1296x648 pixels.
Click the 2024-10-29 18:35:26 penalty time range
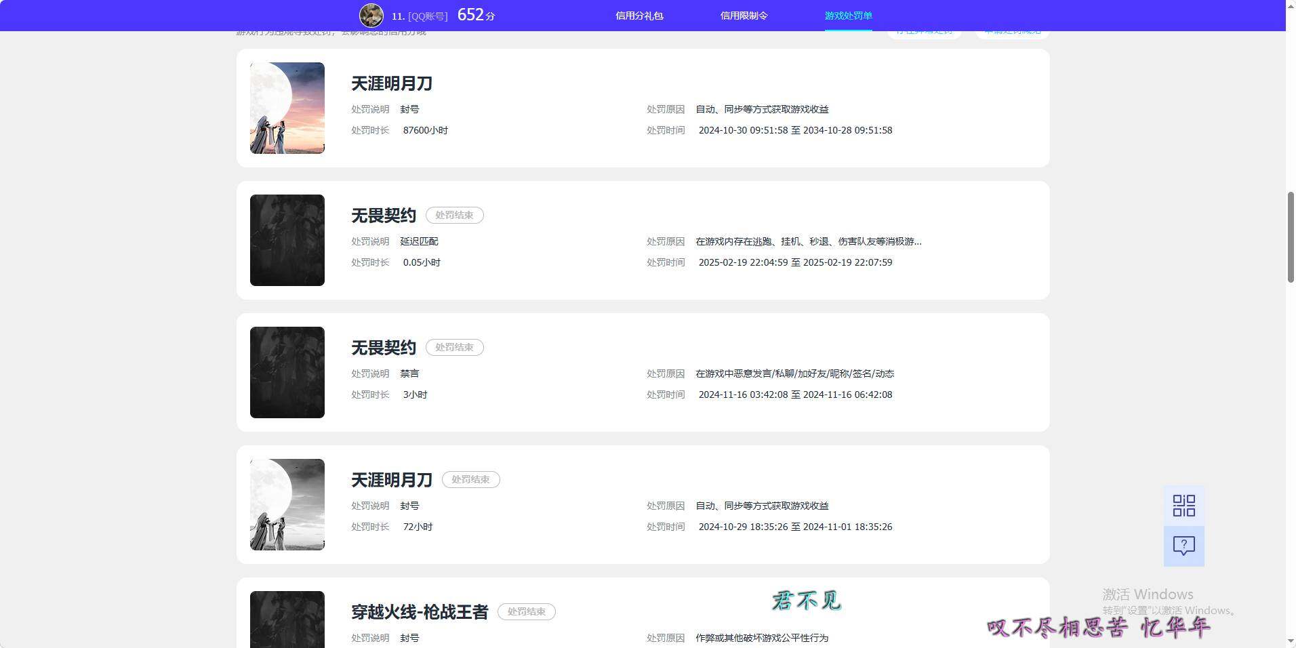click(x=795, y=527)
